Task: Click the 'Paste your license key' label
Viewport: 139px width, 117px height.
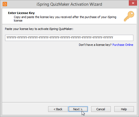Action: coord(39,29)
